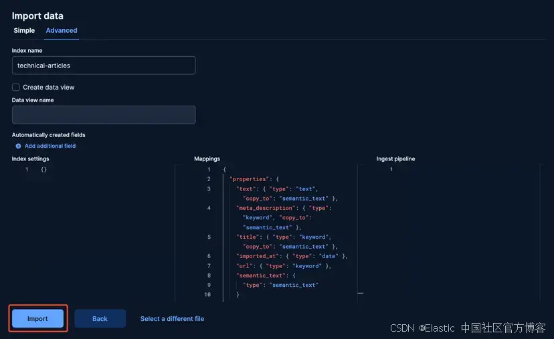This screenshot has width=554, height=339.
Task: Click the "url" key in Mappings
Action: (244, 266)
